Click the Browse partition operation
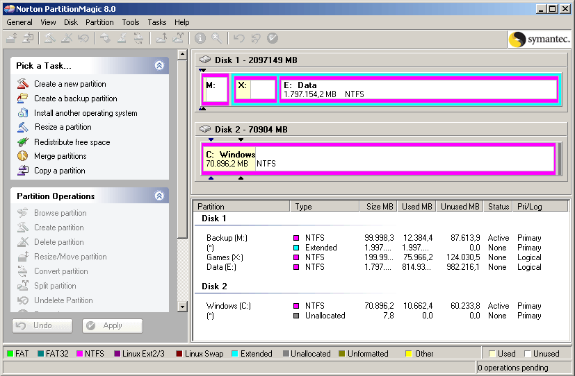Viewport: 575px width, 376px height. (60, 213)
